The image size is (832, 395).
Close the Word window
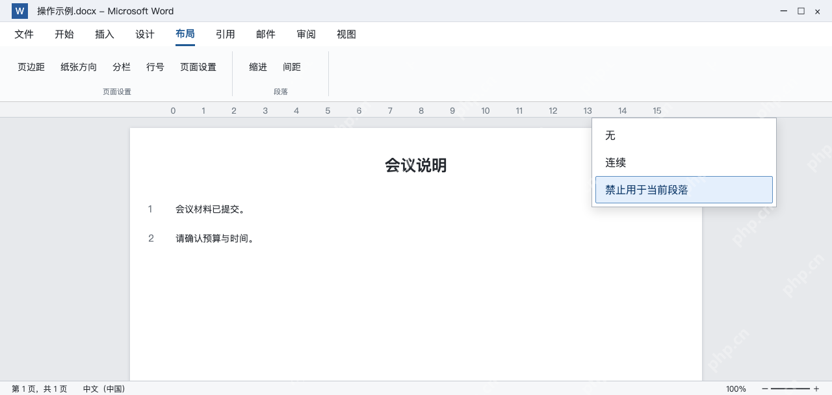point(817,11)
